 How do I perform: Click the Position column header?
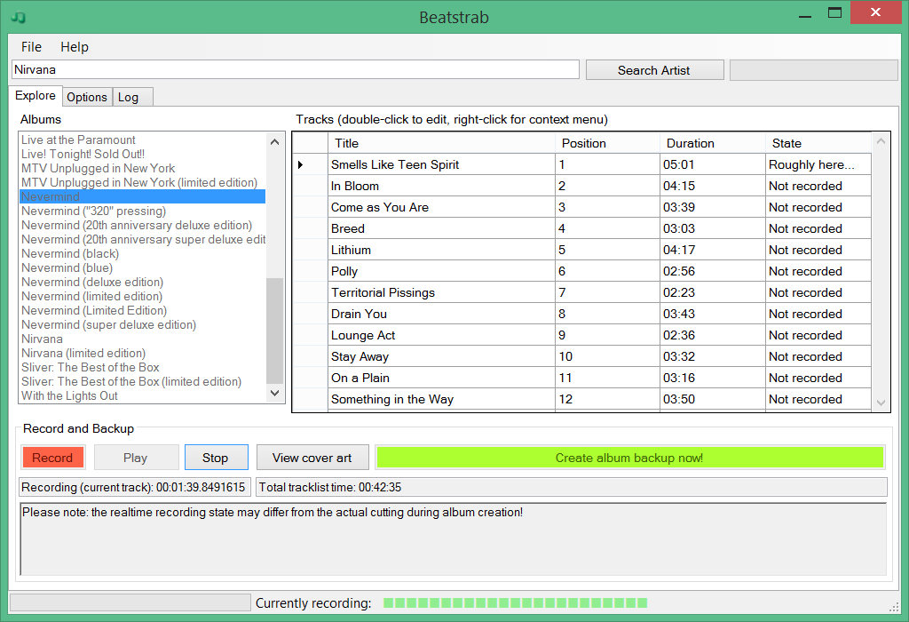point(607,143)
